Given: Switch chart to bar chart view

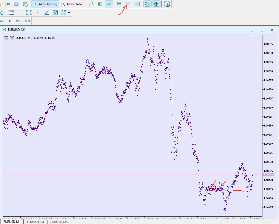Looking at the screenshot, I should click(x=91, y=4).
